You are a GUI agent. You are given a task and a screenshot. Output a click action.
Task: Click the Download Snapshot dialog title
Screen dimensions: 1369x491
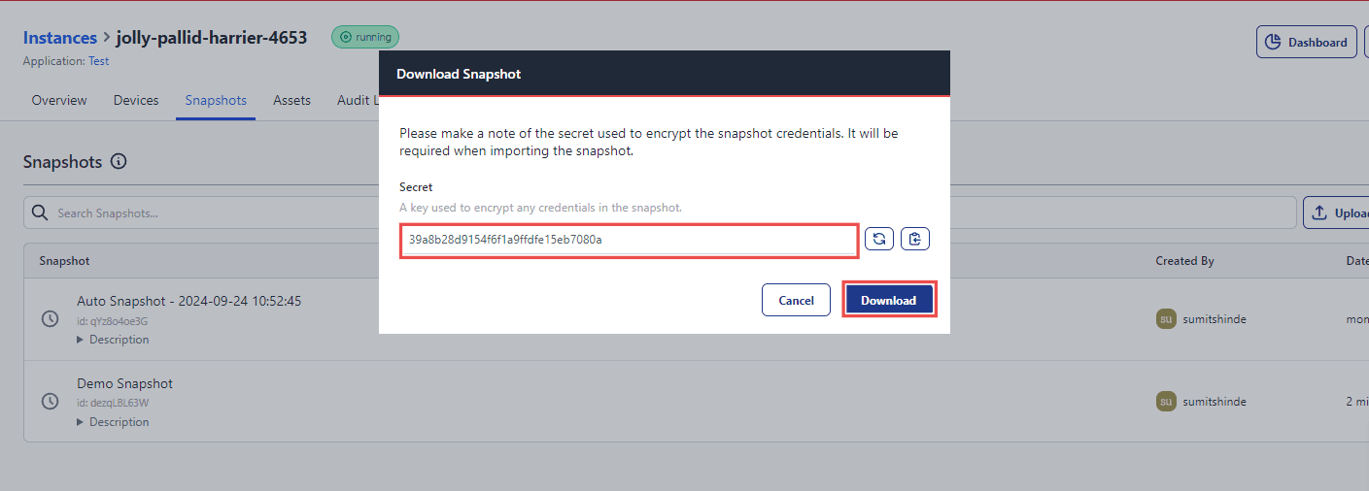(459, 74)
